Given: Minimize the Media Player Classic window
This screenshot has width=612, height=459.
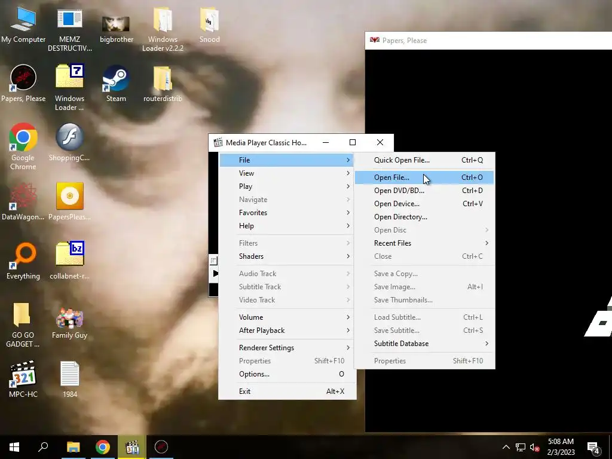Looking at the screenshot, I should [326, 142].
